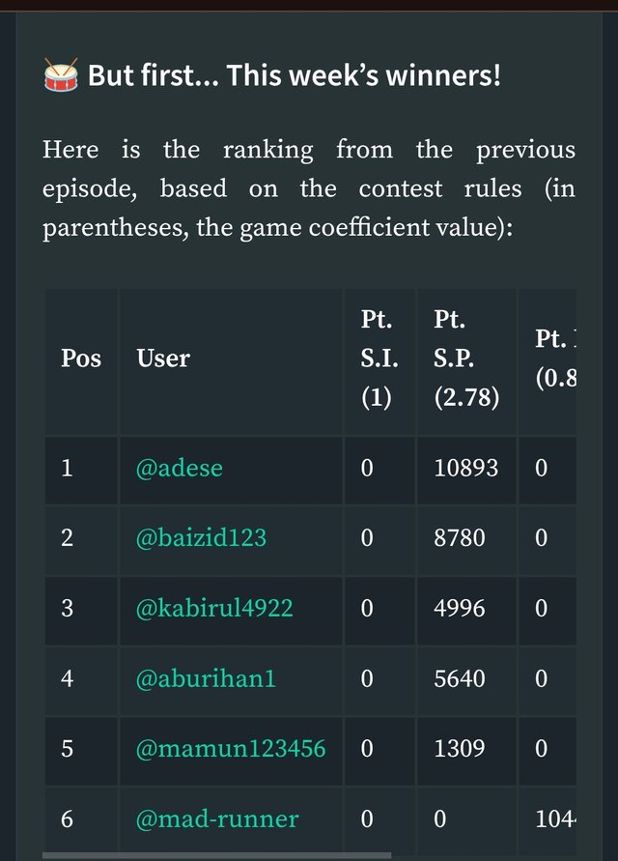Click the 1309 score cell

pos(460,749)
